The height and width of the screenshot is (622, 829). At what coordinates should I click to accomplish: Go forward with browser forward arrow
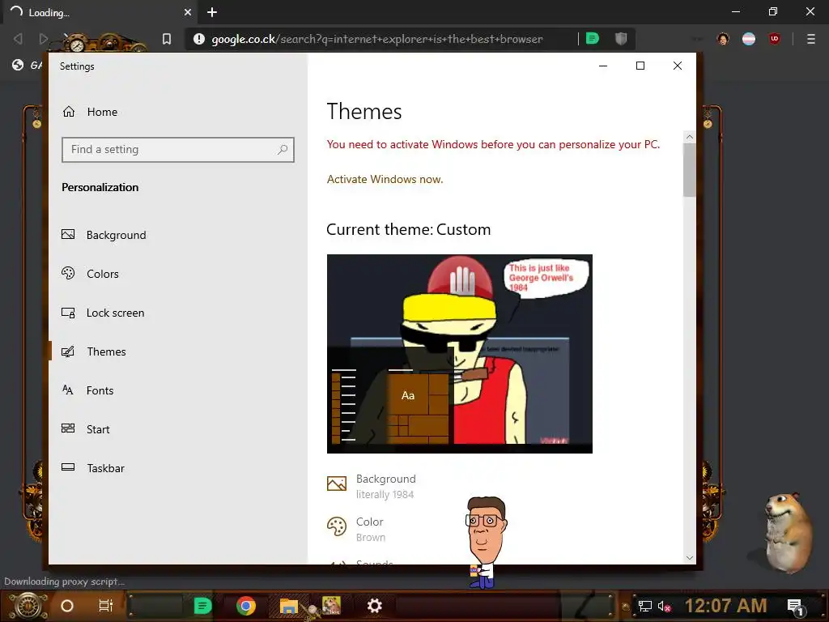[x=44, y=39]
